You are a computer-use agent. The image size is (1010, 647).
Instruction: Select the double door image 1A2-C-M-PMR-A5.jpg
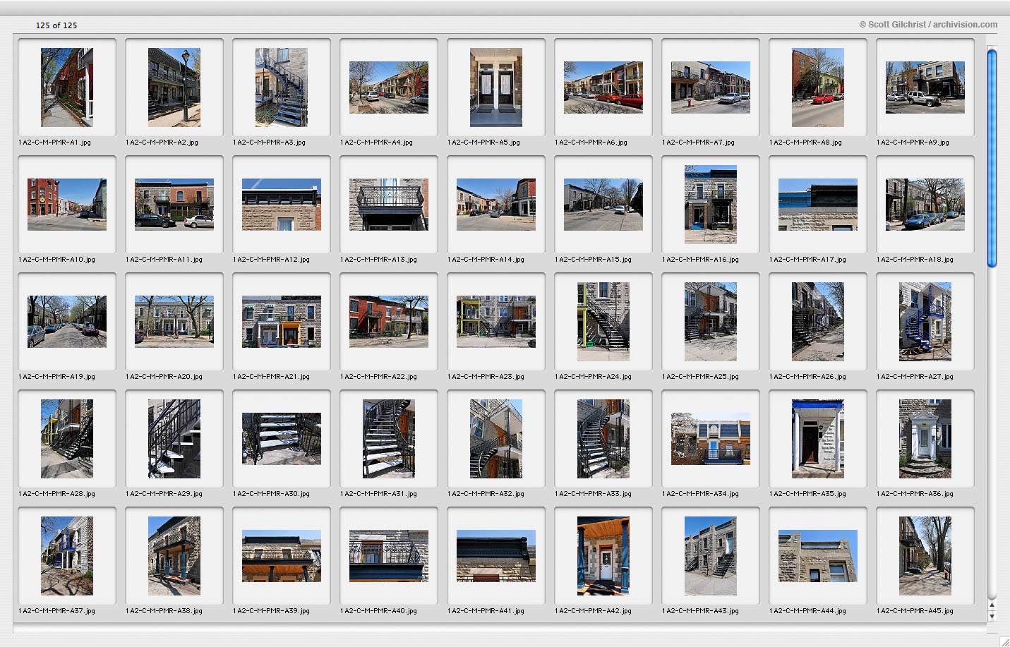tap(496, 87)
